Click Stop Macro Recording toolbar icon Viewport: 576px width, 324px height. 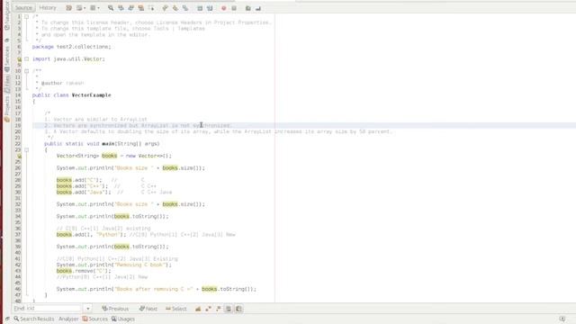click(x=234, y=8)
